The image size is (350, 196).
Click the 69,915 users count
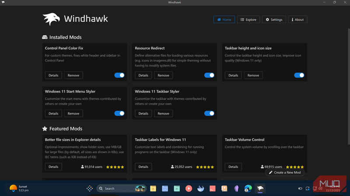point(271,167)
